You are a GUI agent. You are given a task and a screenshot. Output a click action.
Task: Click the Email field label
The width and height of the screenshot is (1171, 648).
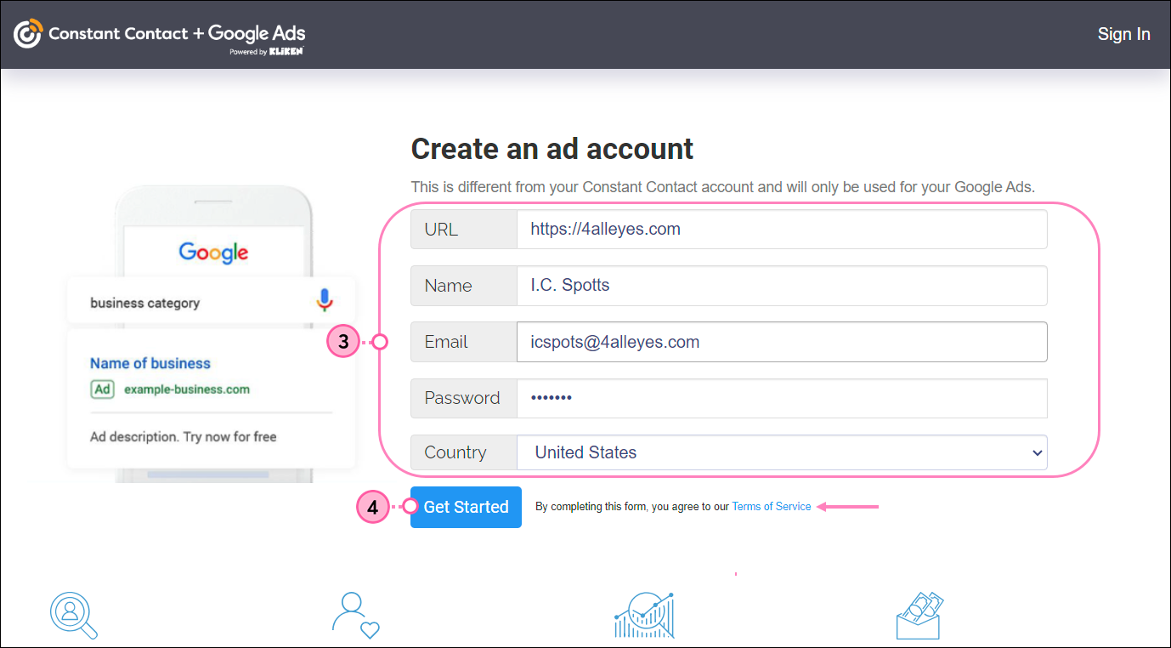464,342
